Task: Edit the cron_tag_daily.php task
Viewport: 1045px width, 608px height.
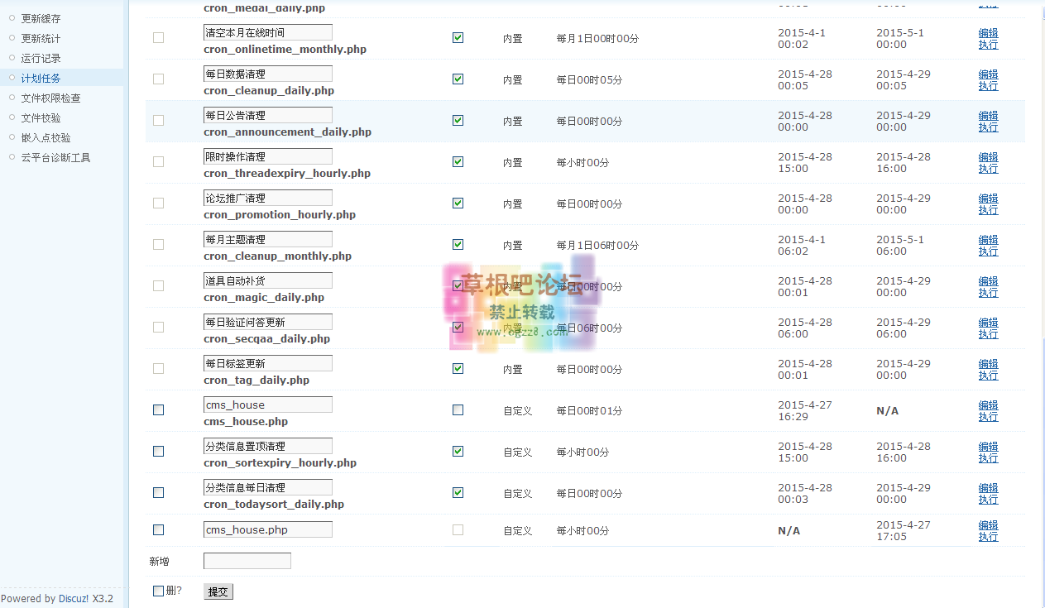Action: click(988, 363)
